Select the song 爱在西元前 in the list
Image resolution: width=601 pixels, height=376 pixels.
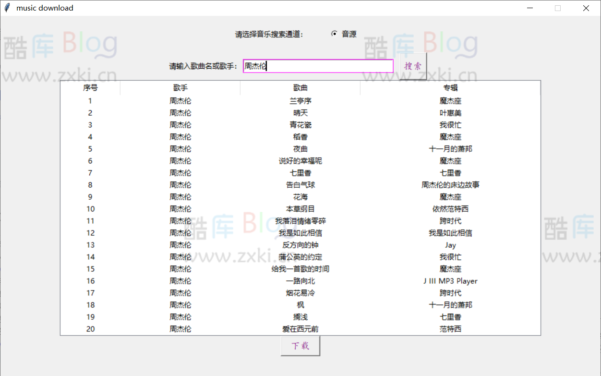[300, 328]
